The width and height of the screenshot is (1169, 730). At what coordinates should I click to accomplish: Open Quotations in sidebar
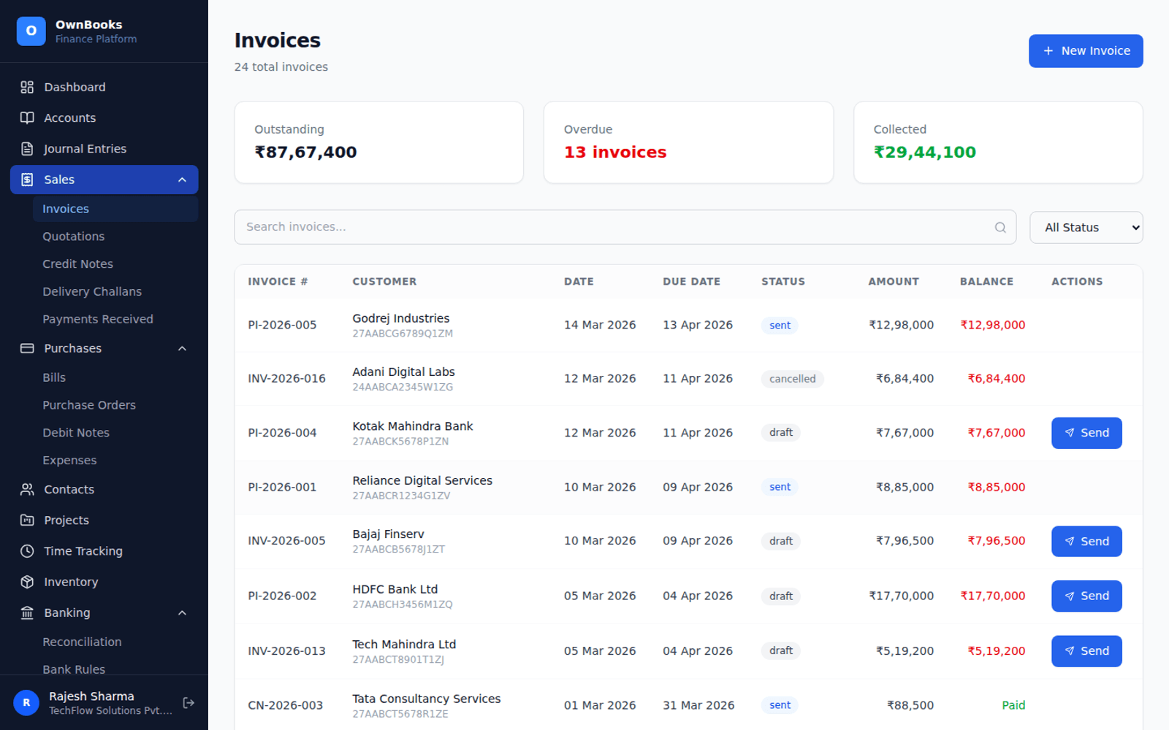click(x=115, y=237)
